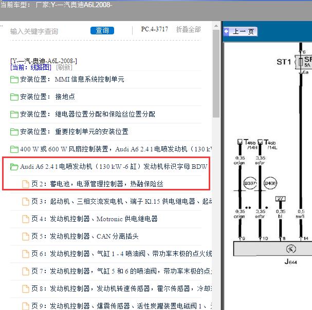Collapse open folder icon of Audi A6 2.4 l BDW

point(14,167)
